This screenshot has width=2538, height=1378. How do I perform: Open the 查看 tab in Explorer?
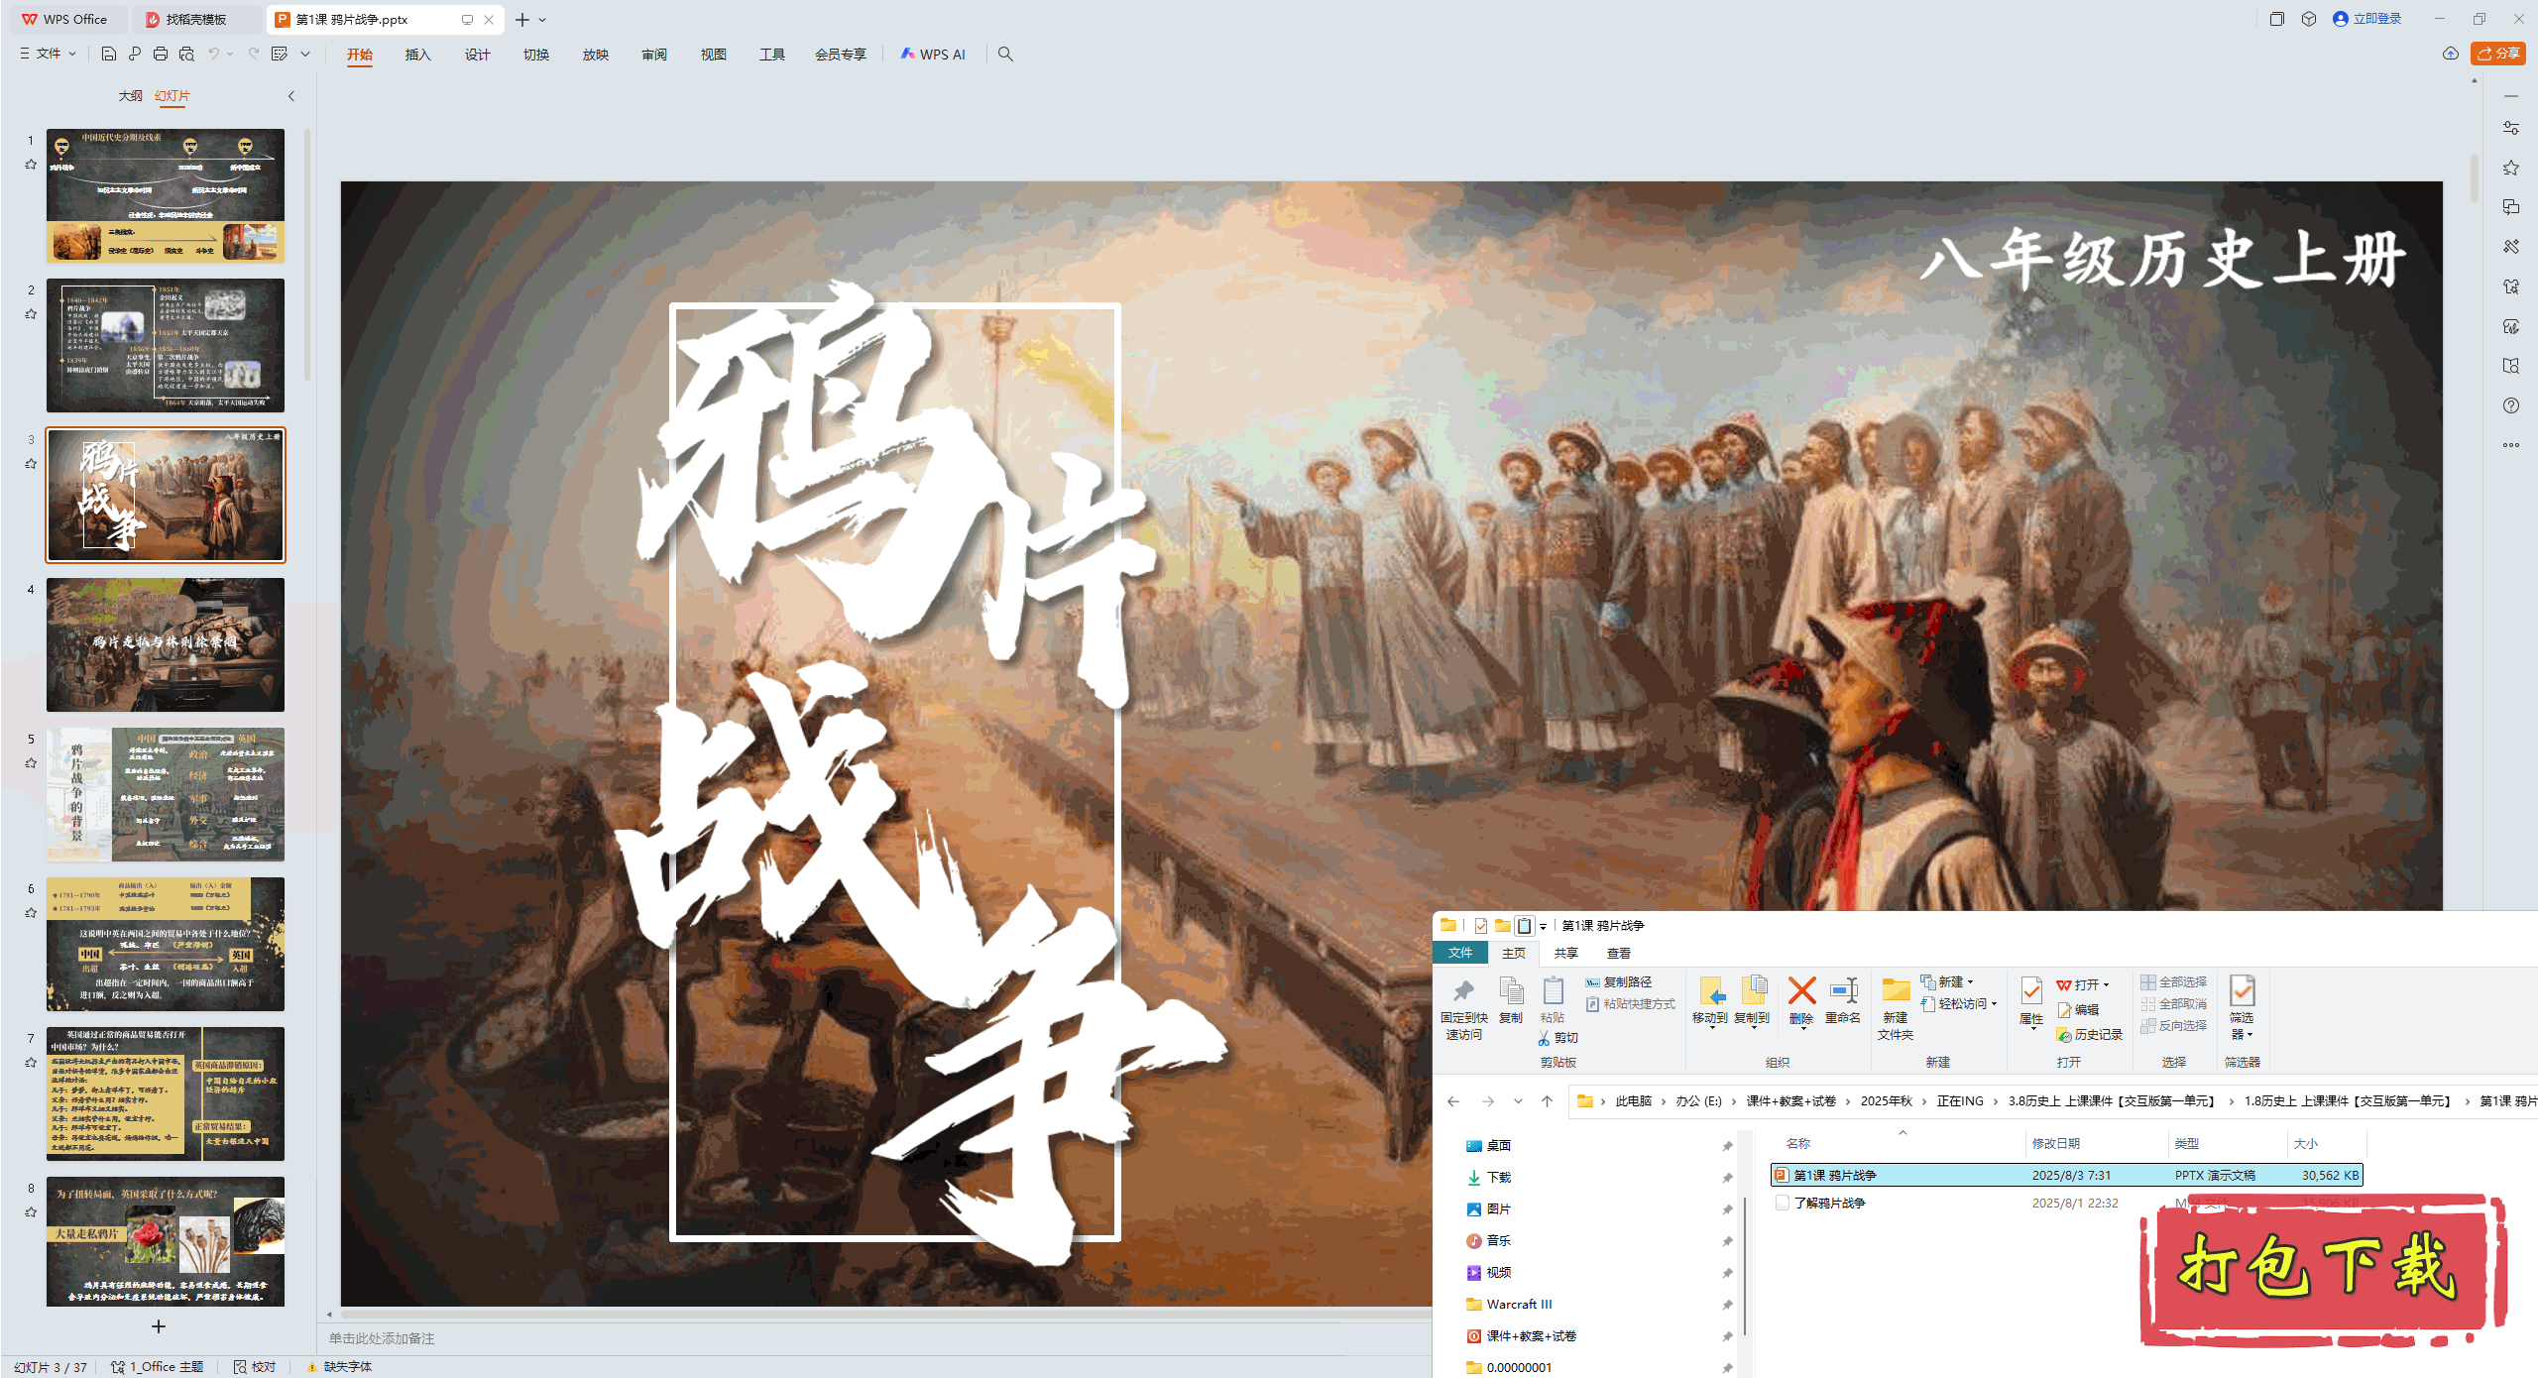click(x=1619, y=953)
